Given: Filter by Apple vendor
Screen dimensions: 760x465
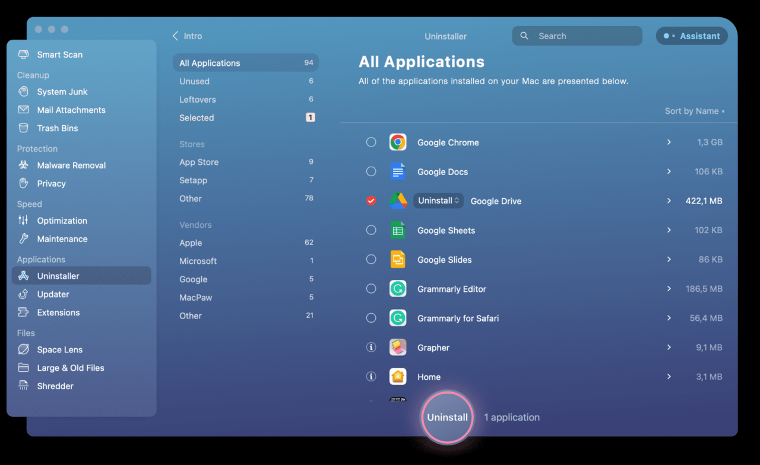Looking at the screenshot, I should point(246,243).
